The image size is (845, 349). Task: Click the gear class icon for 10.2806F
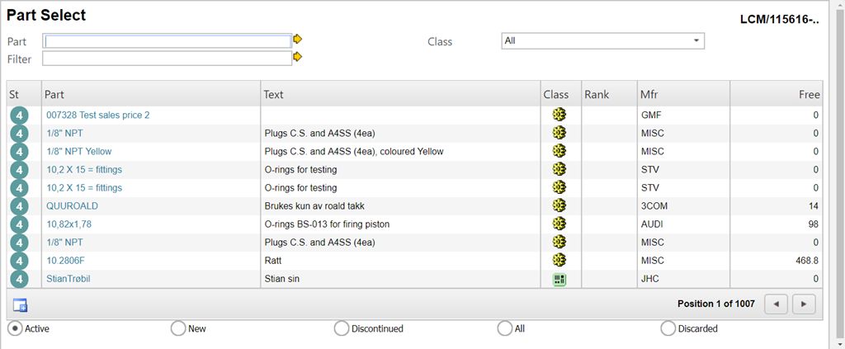coord(559,260)
